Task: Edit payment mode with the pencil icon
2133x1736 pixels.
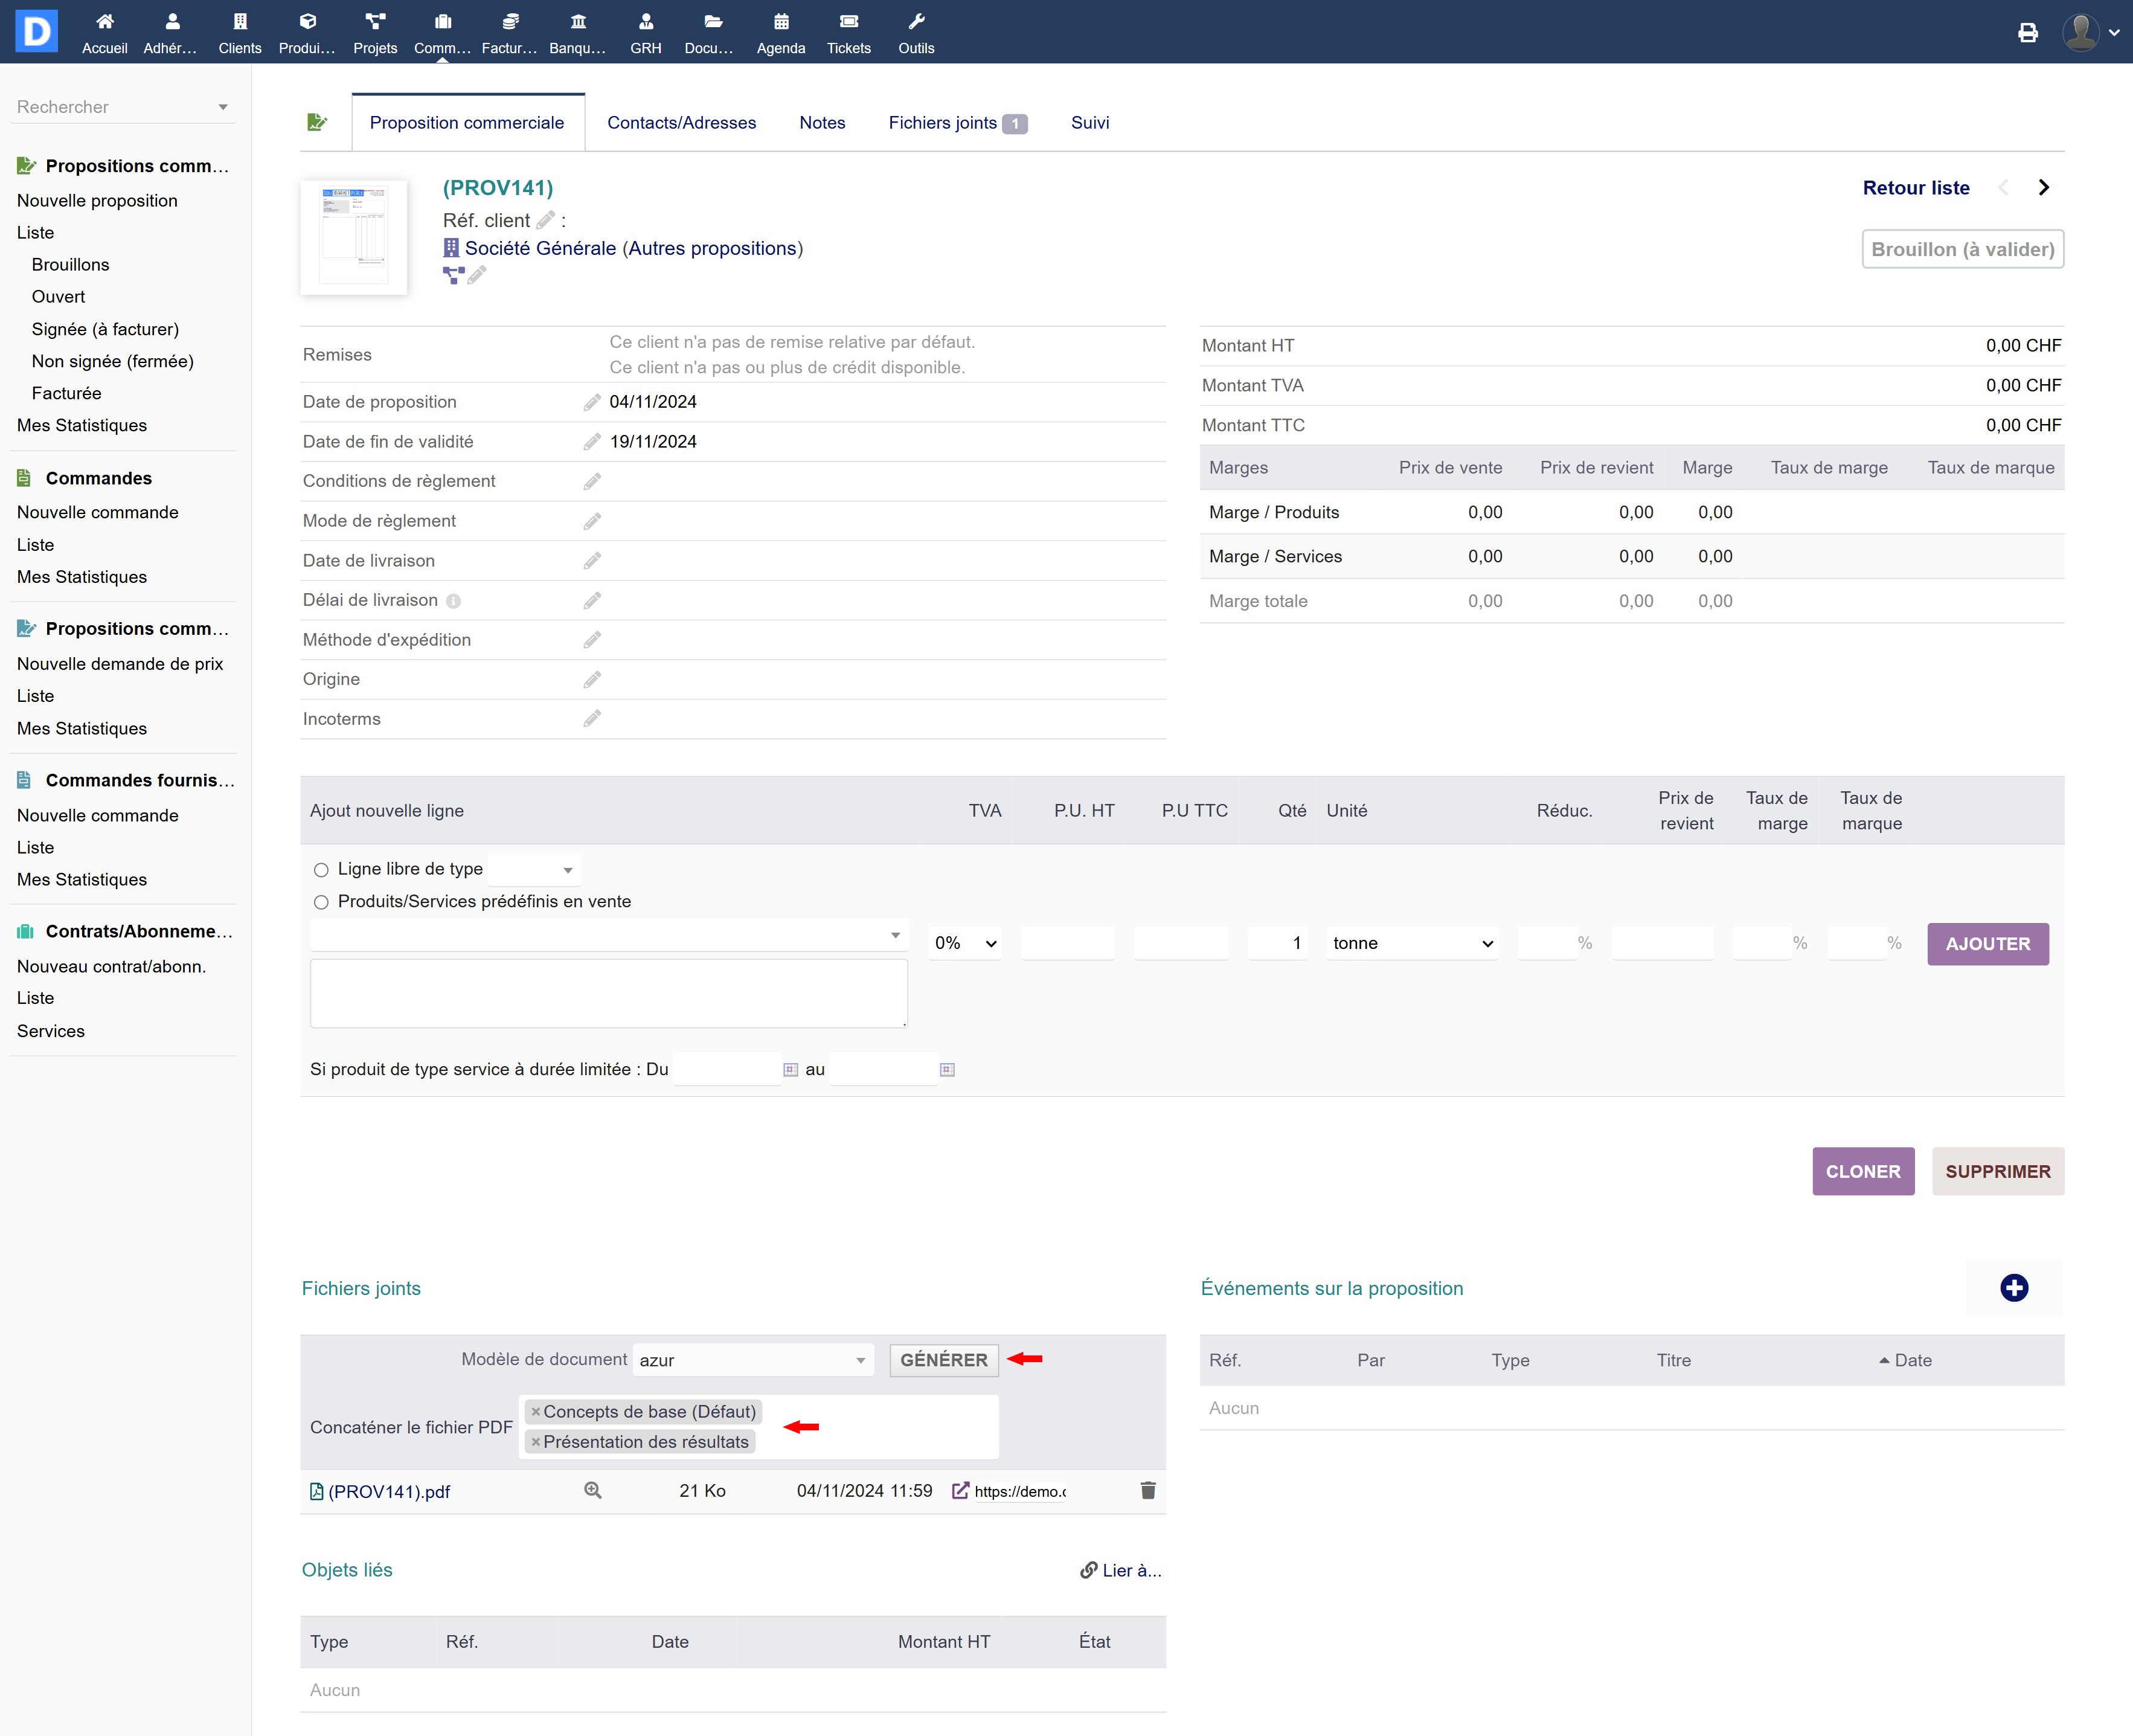Action: 592,521
